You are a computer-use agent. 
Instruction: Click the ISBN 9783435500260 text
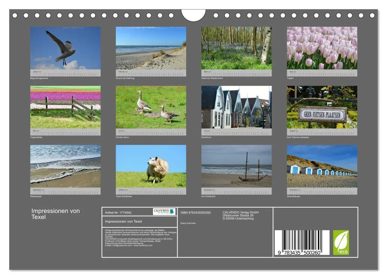point(196,212)
